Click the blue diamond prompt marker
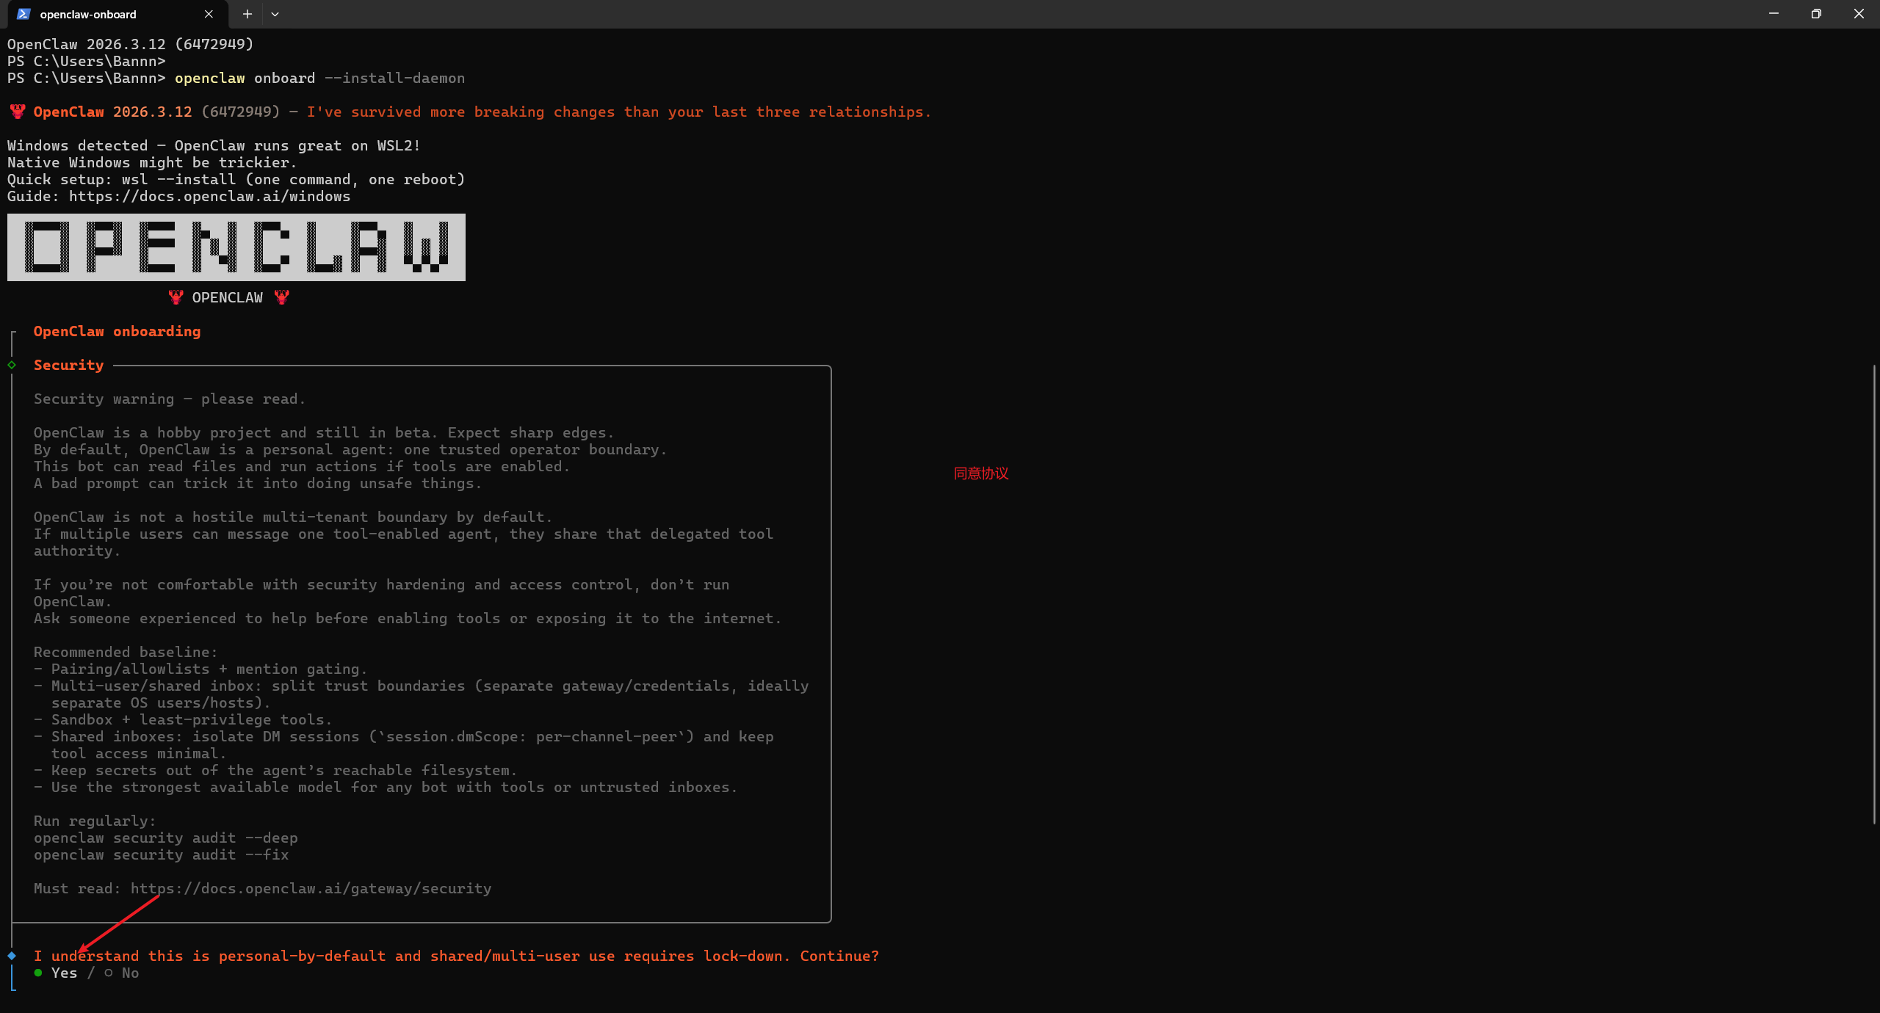 12,956
